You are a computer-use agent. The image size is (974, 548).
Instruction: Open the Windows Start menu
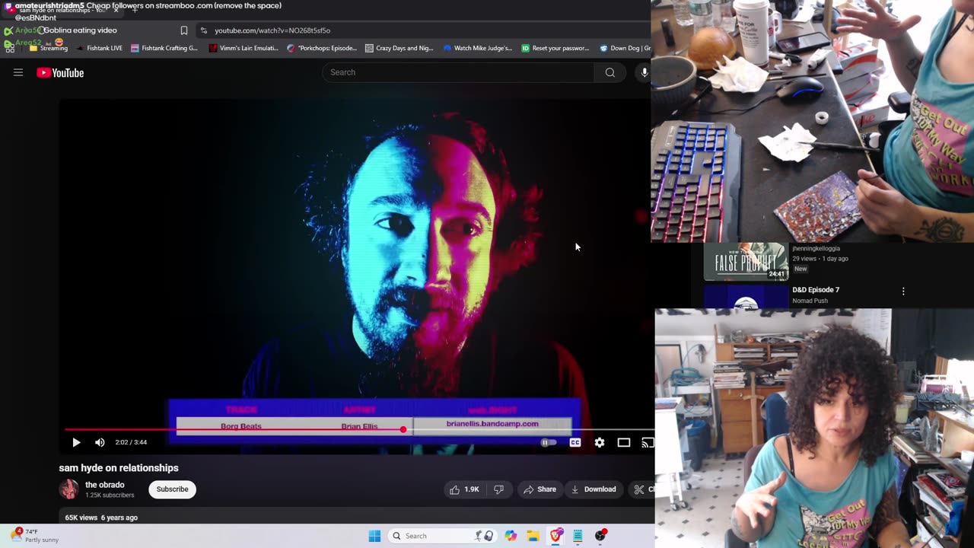tap(374, 536)
